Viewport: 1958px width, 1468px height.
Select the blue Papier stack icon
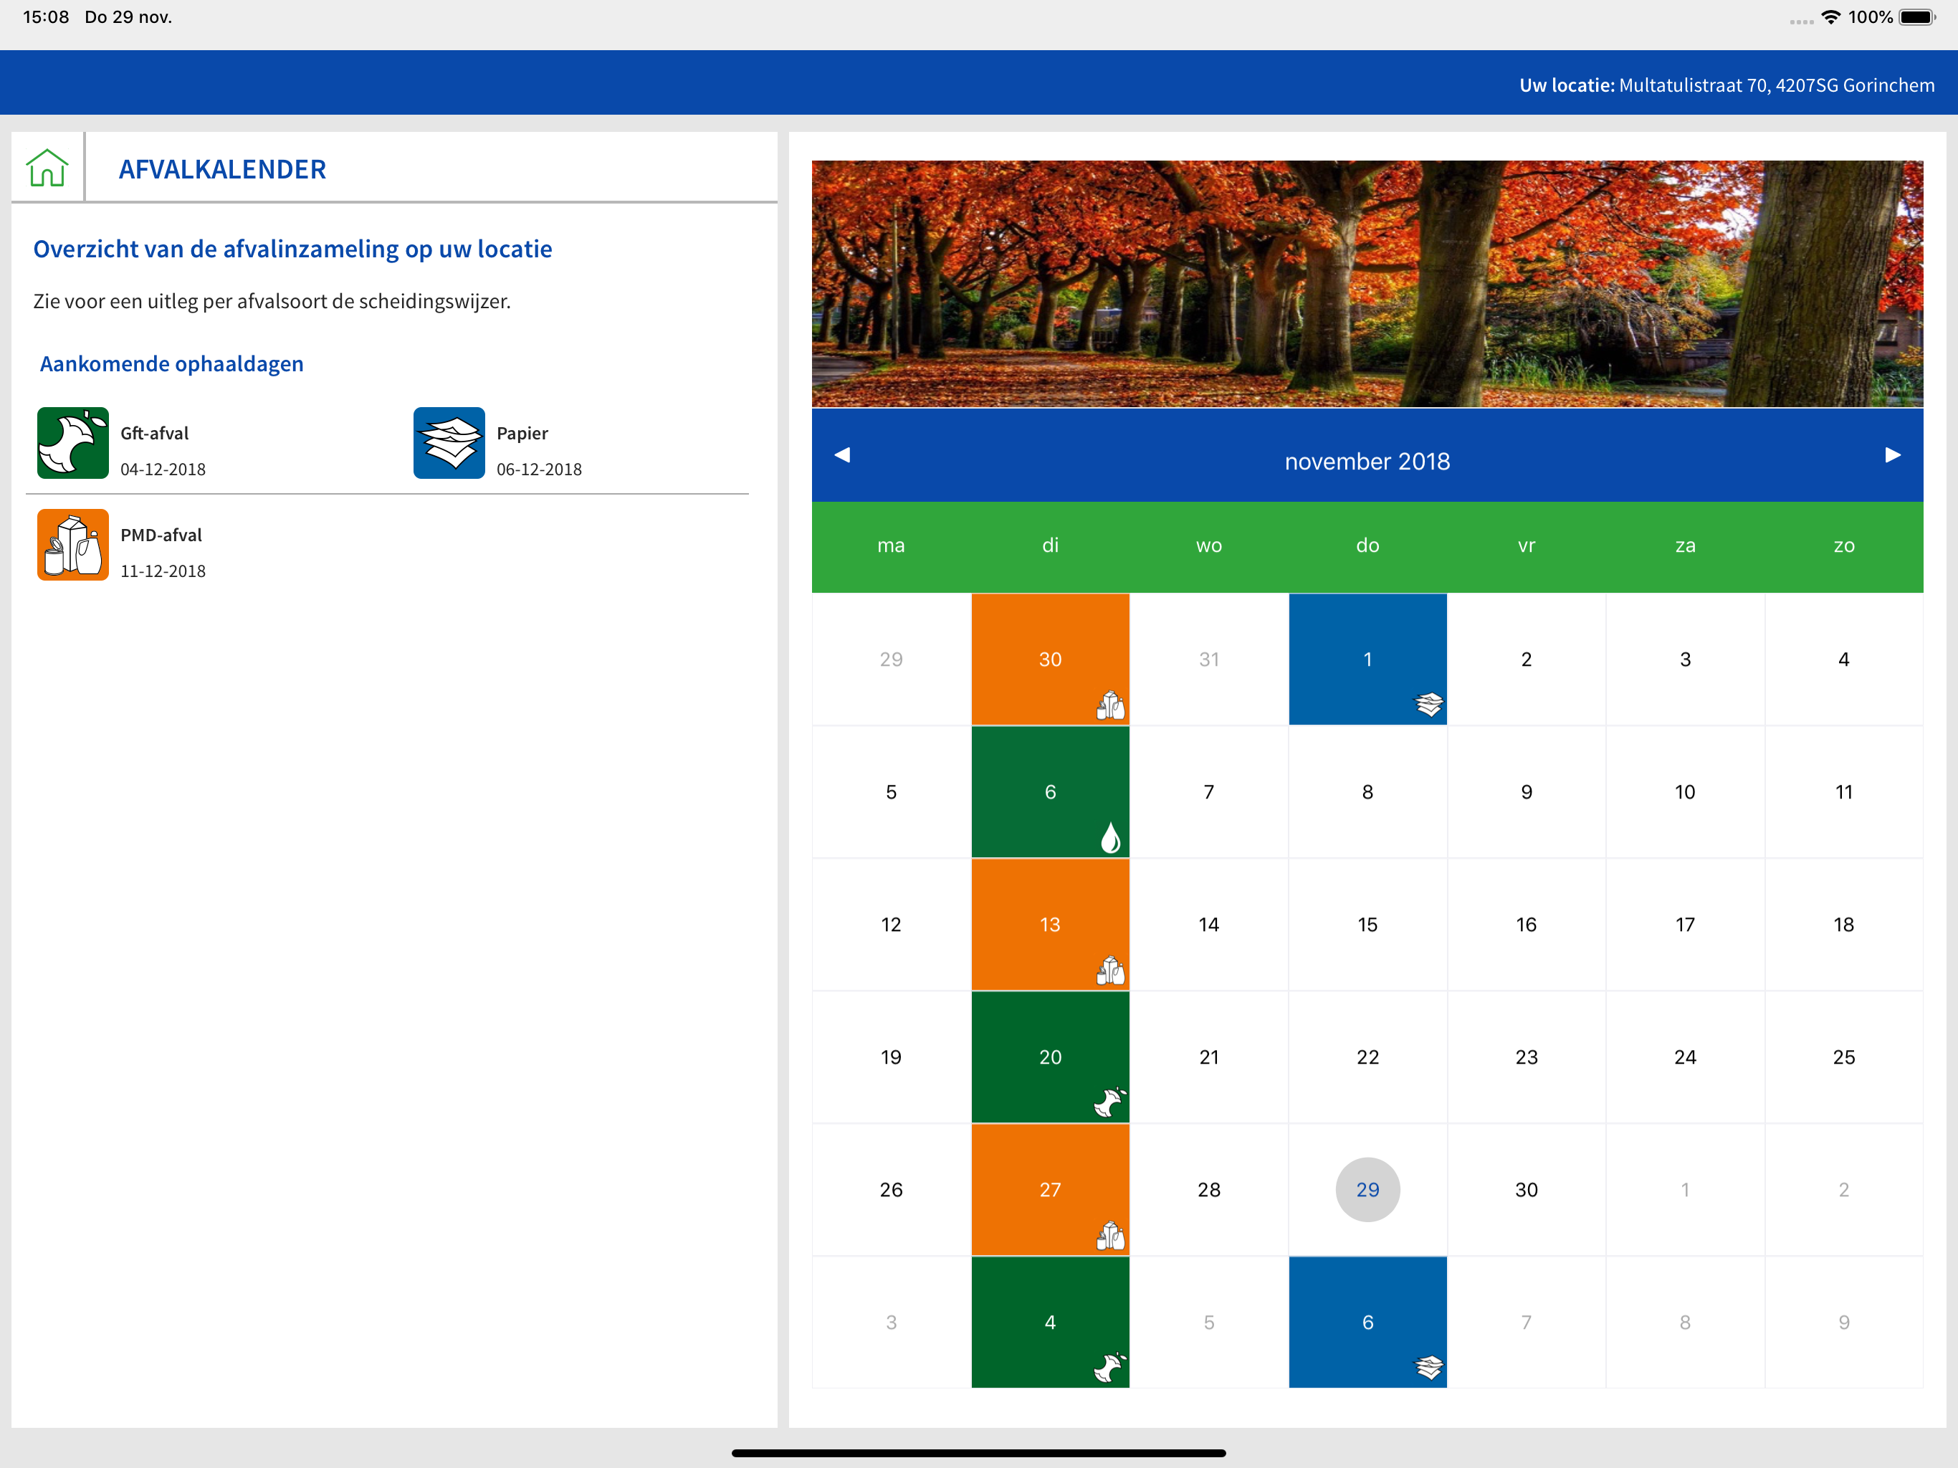(x=449, y=443)
